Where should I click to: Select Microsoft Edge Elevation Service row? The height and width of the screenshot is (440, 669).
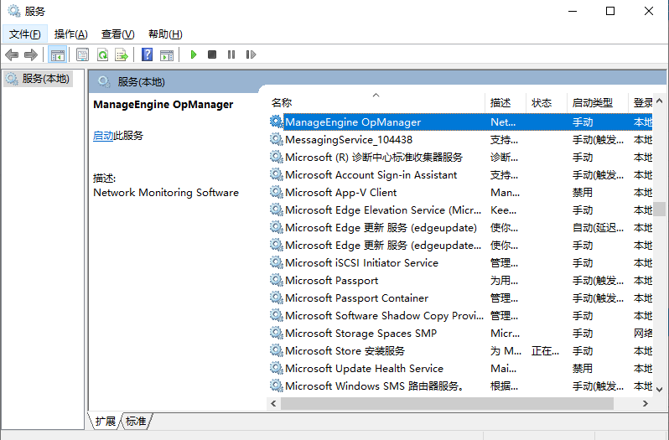461,210
